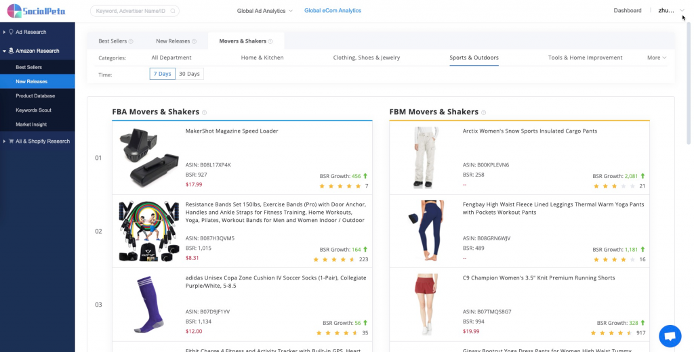Viewport: 694px width, 352px height.
Task: Go to the Dashboard
Action: (627, 11)
